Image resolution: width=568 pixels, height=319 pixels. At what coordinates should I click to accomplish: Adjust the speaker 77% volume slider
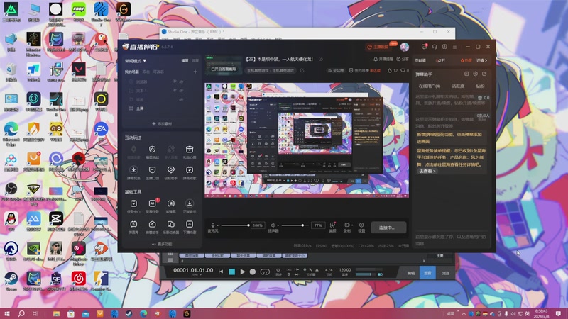[x=296, y=225]
